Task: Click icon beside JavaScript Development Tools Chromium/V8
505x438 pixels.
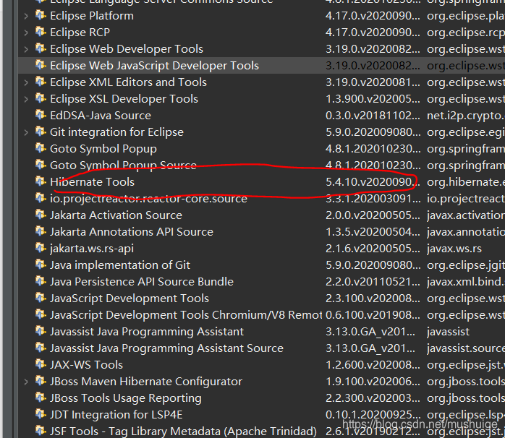Action: tap(41, 314)
